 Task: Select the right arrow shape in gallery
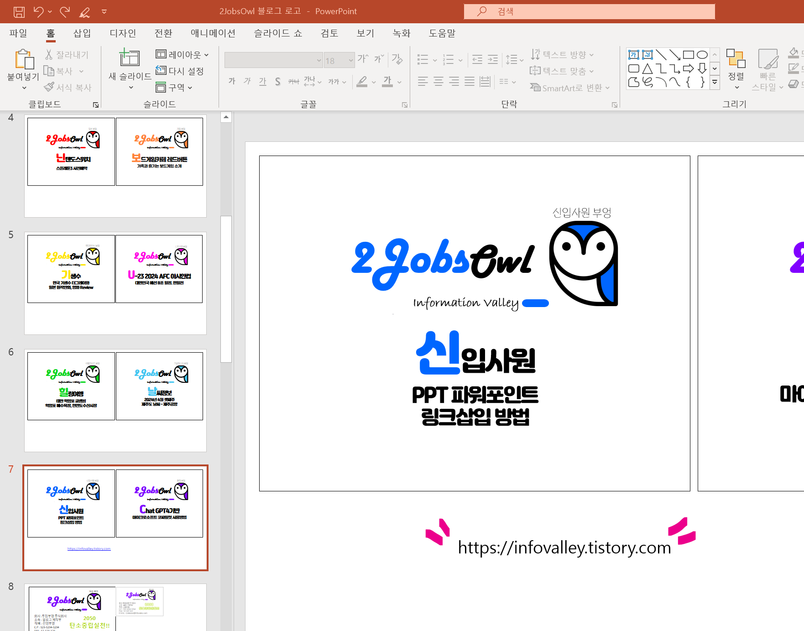coord(689,68)
